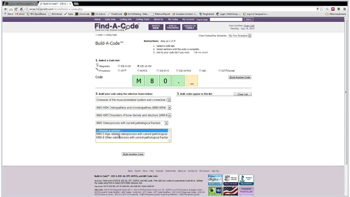Click the Privacy Police badge

[x=231, y=180]
